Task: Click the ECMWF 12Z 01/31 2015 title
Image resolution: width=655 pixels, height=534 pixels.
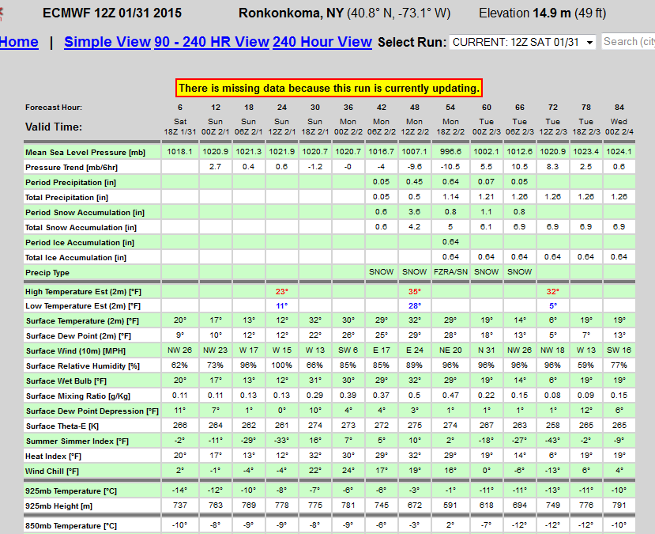Action: (112, 13)
